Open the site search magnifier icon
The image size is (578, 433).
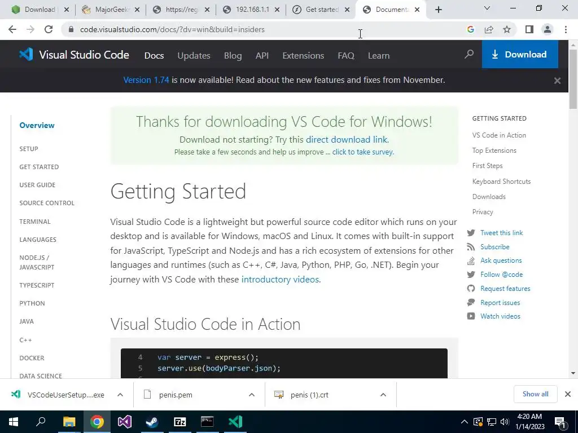pyautogui.click(x=469, y=55)
